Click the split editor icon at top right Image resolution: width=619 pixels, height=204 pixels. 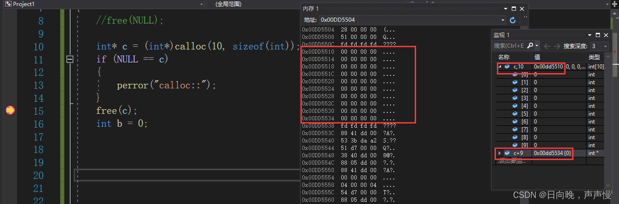(614, 4)
